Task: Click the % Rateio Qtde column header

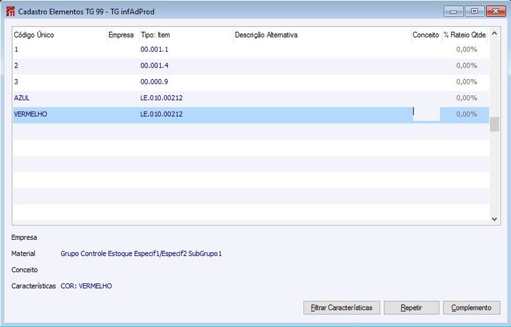Action: tap(465, 35)
